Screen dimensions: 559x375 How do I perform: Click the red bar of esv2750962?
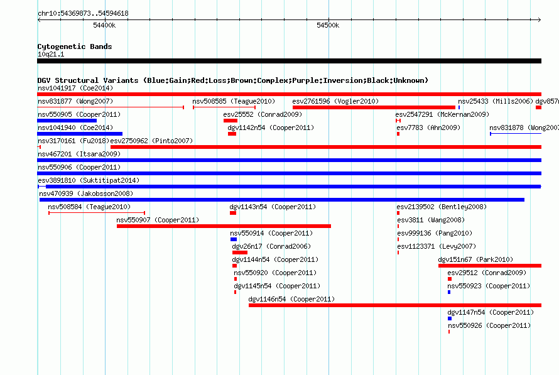tap(326, 147)
